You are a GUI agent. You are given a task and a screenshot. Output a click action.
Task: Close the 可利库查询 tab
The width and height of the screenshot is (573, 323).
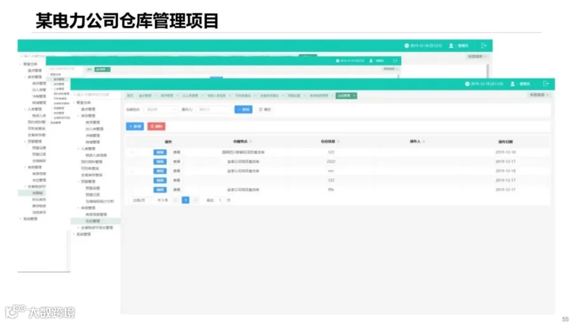(x=255, y=96)
